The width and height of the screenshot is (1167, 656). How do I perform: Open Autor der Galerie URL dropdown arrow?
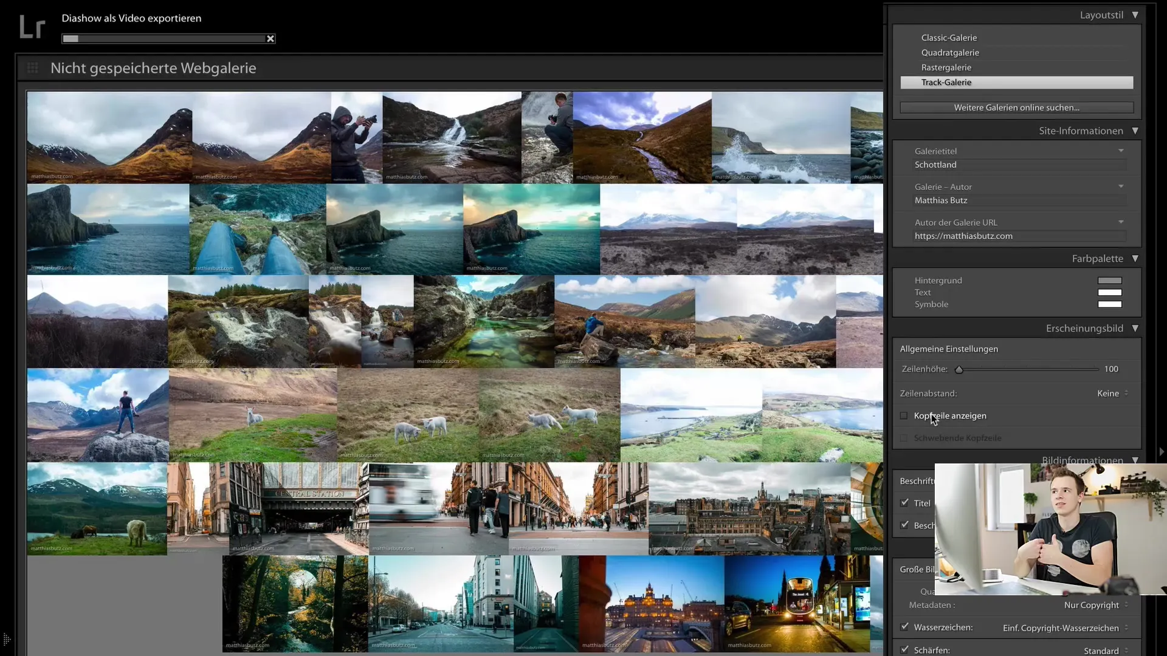click(1121, 222)
